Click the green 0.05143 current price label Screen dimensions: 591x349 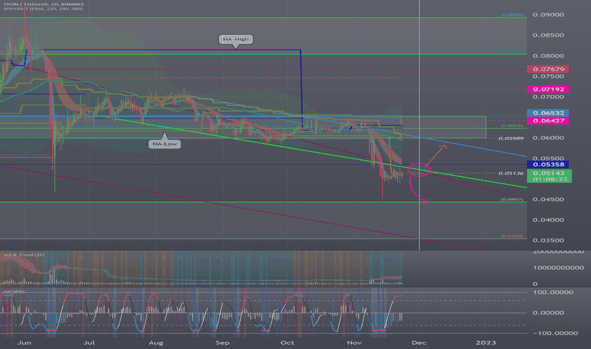click(550, 173)
